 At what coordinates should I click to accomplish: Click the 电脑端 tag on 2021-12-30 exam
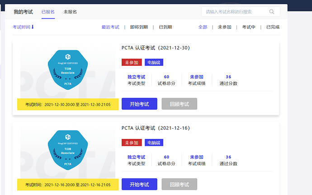[154, 62]
